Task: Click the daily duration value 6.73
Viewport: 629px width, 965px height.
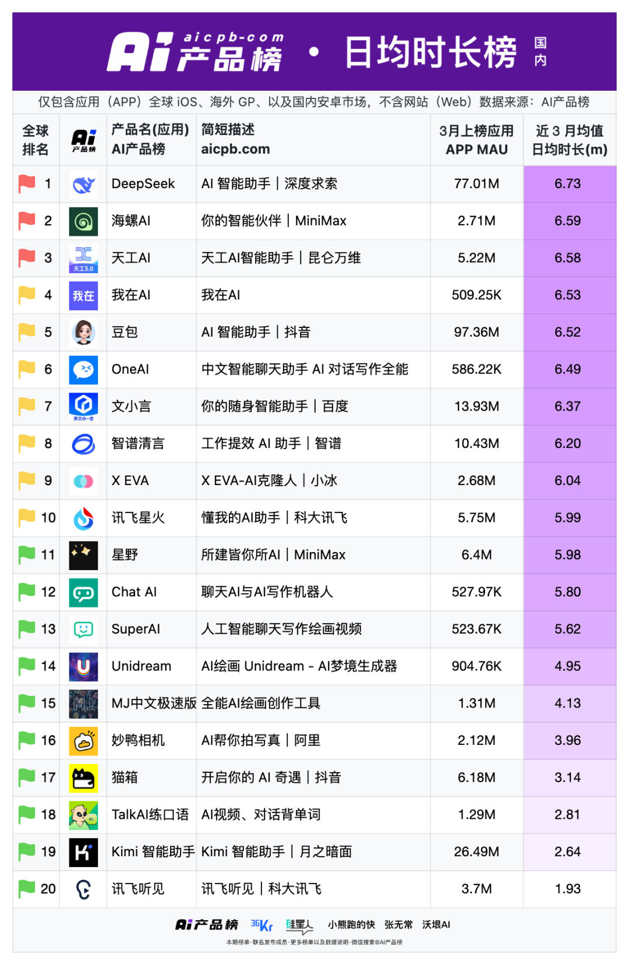Action: click(x=568, y=183)
